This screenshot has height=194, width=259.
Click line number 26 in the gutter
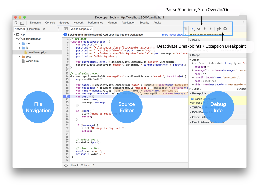tap(67, 111)
